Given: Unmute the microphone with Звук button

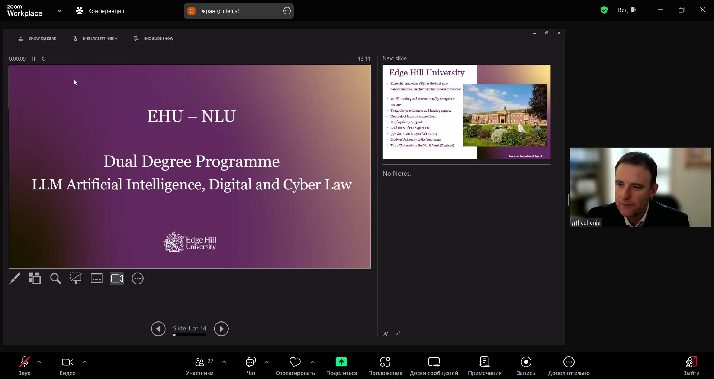Looking at the screenshot, I should tap(25, 366).
